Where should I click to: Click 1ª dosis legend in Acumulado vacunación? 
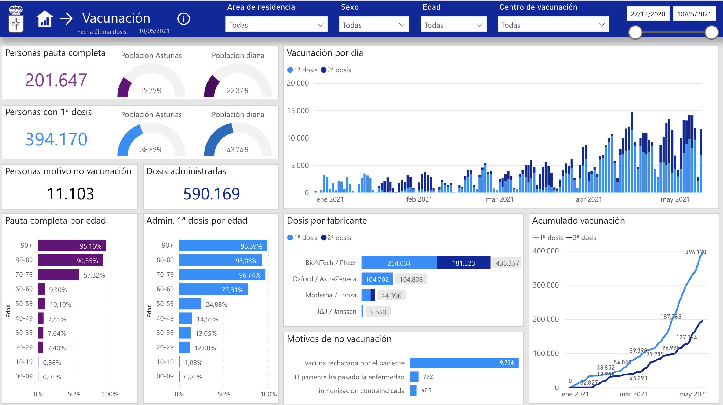[x=548, y=238]
